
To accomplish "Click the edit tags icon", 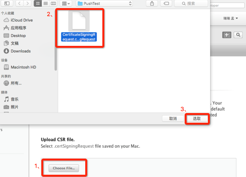I will pyautogui.click(x=166, y=3).
